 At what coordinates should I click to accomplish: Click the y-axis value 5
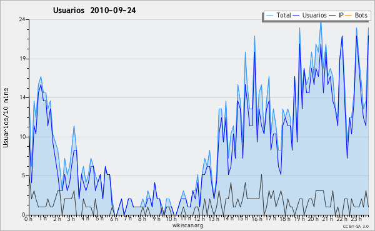(24, 175)
